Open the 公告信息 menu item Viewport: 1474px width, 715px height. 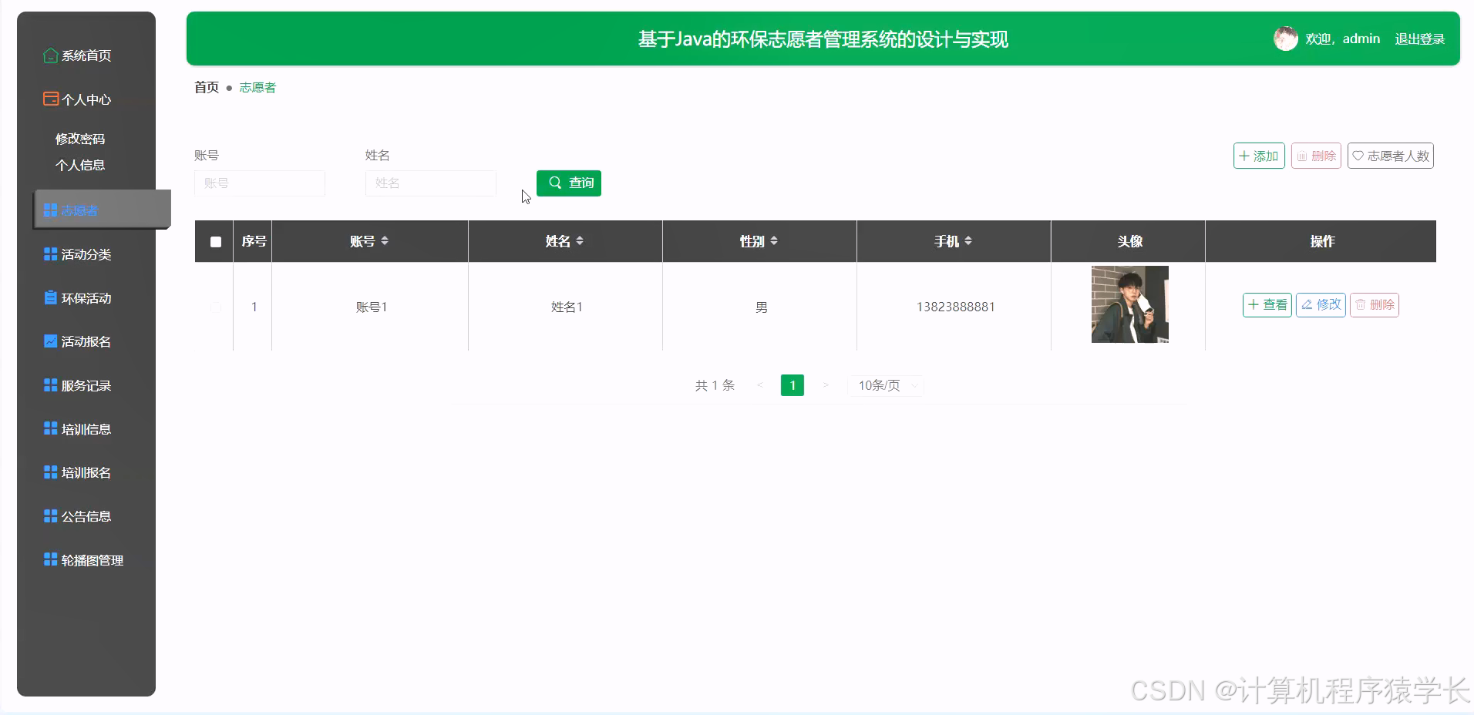click(x=86, y=515)
